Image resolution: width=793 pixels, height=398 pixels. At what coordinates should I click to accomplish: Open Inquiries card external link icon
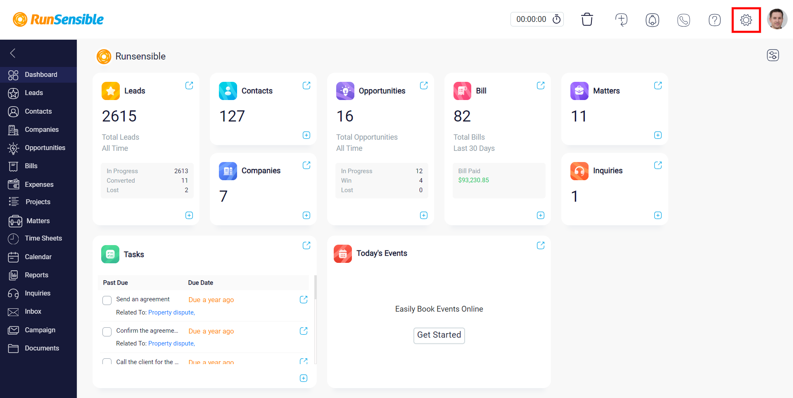658,165
